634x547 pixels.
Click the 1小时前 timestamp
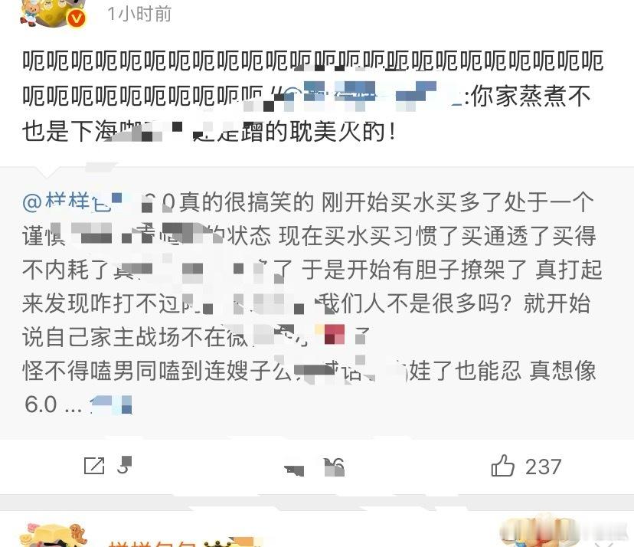pyautogui.click(x=139, y=14)
